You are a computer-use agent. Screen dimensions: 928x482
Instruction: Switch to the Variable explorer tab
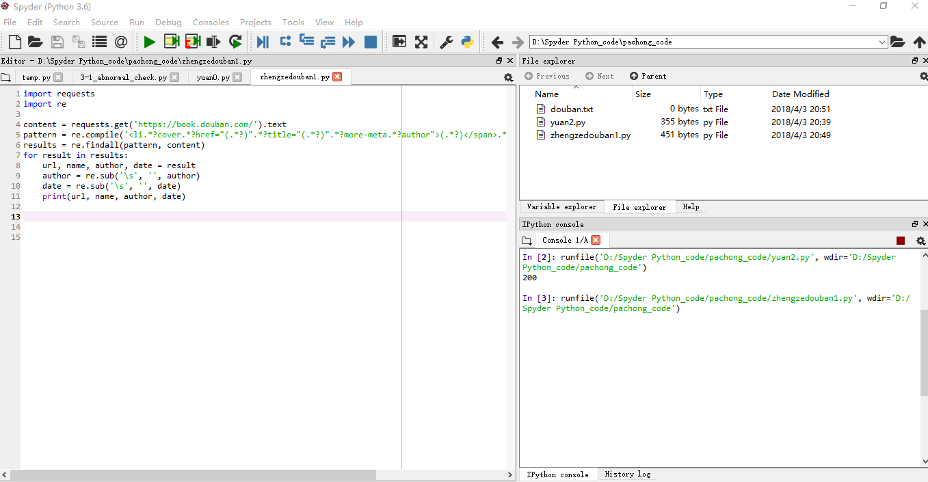click(x=561, y=206)
